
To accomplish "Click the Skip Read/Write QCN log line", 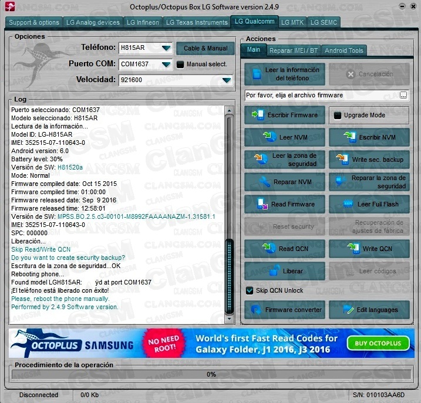I will click(x=41, y=249).
